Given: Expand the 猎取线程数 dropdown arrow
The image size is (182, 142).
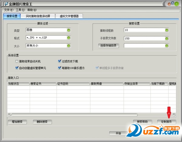Looking at the screenshot, I should (167, 30).
